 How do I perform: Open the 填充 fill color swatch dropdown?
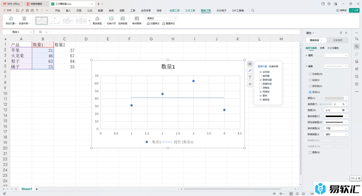tap(336, 55)
